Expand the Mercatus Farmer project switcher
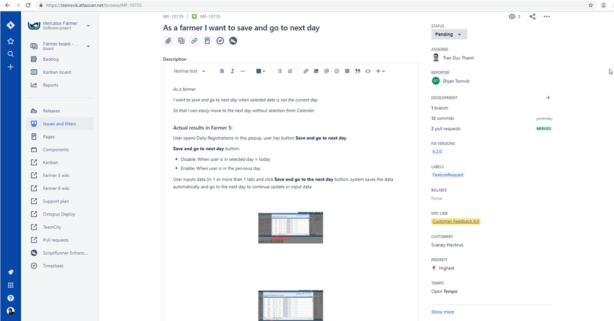The width and height of the screenshot is (614, 321). pos(88,26)
